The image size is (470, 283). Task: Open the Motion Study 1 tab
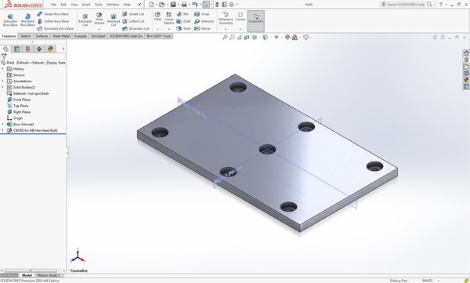(x=49, y=275)
